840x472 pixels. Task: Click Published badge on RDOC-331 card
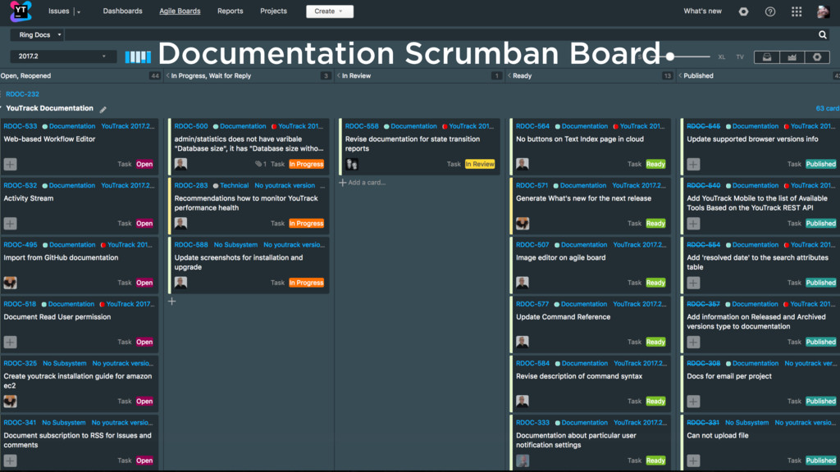(820, 461)
